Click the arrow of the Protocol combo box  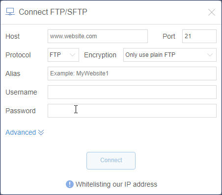[x=73, y=55]
